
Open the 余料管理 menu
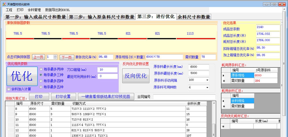click(34, 10)
